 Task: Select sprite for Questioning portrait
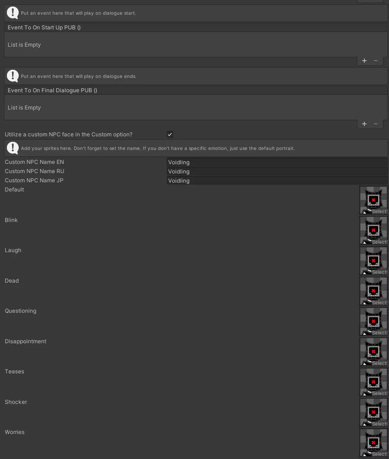[379, 333]
